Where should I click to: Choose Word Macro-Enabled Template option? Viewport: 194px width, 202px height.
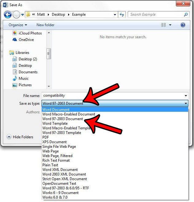click(115, 128)
